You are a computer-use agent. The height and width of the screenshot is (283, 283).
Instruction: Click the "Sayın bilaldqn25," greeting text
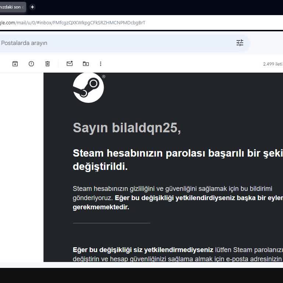[127, 128]
